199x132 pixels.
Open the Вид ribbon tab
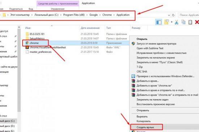31,9
